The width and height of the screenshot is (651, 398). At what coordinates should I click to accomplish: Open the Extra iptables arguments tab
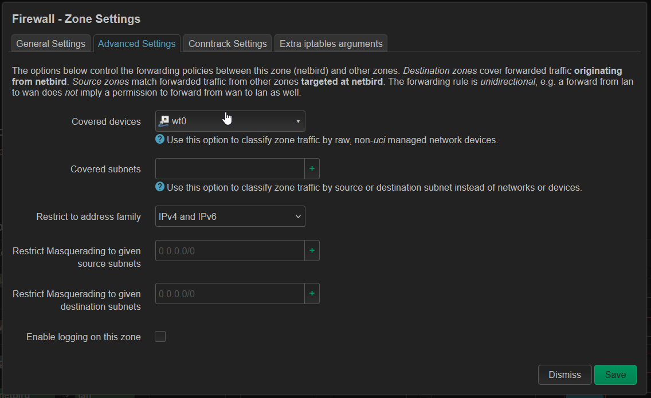(331, 44)
